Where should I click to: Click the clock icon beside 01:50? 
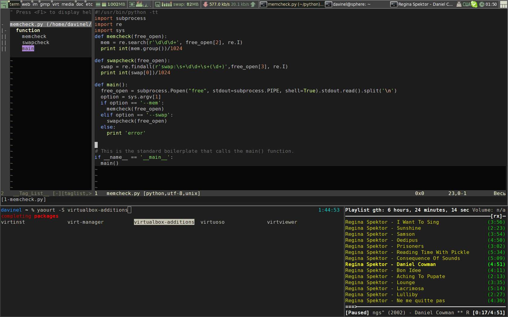[x=482, y=4]
